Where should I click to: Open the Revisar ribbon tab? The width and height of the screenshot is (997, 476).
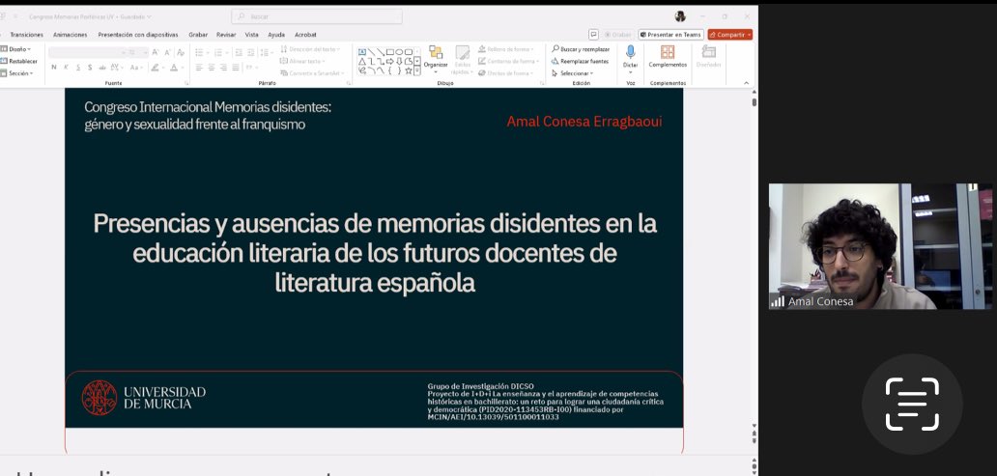226,35
